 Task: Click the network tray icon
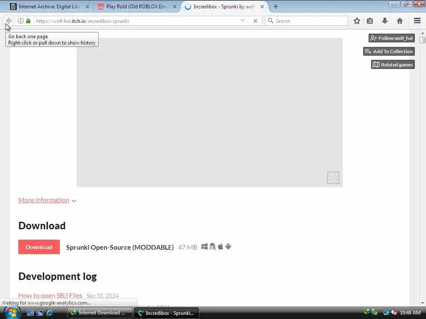386,313
